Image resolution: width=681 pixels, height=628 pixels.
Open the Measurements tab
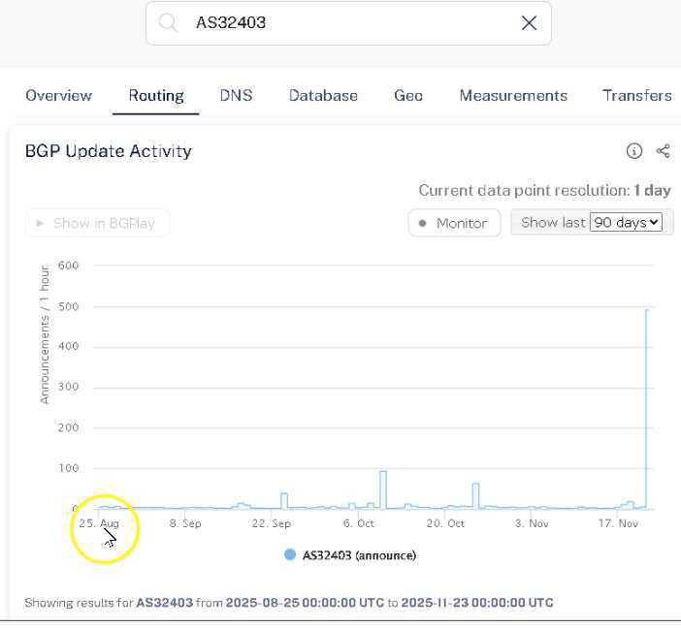513,96
